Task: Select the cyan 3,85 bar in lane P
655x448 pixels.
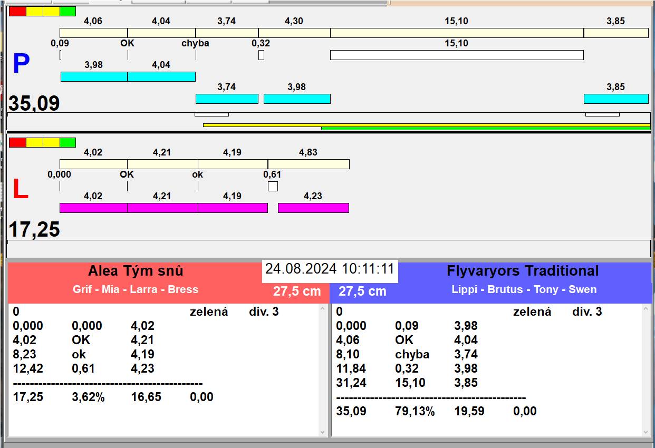Action: pyautogui.click(x=615, y=99)
